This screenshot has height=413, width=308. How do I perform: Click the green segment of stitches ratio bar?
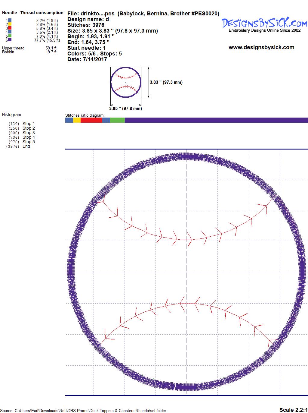[x=117, y=120]
